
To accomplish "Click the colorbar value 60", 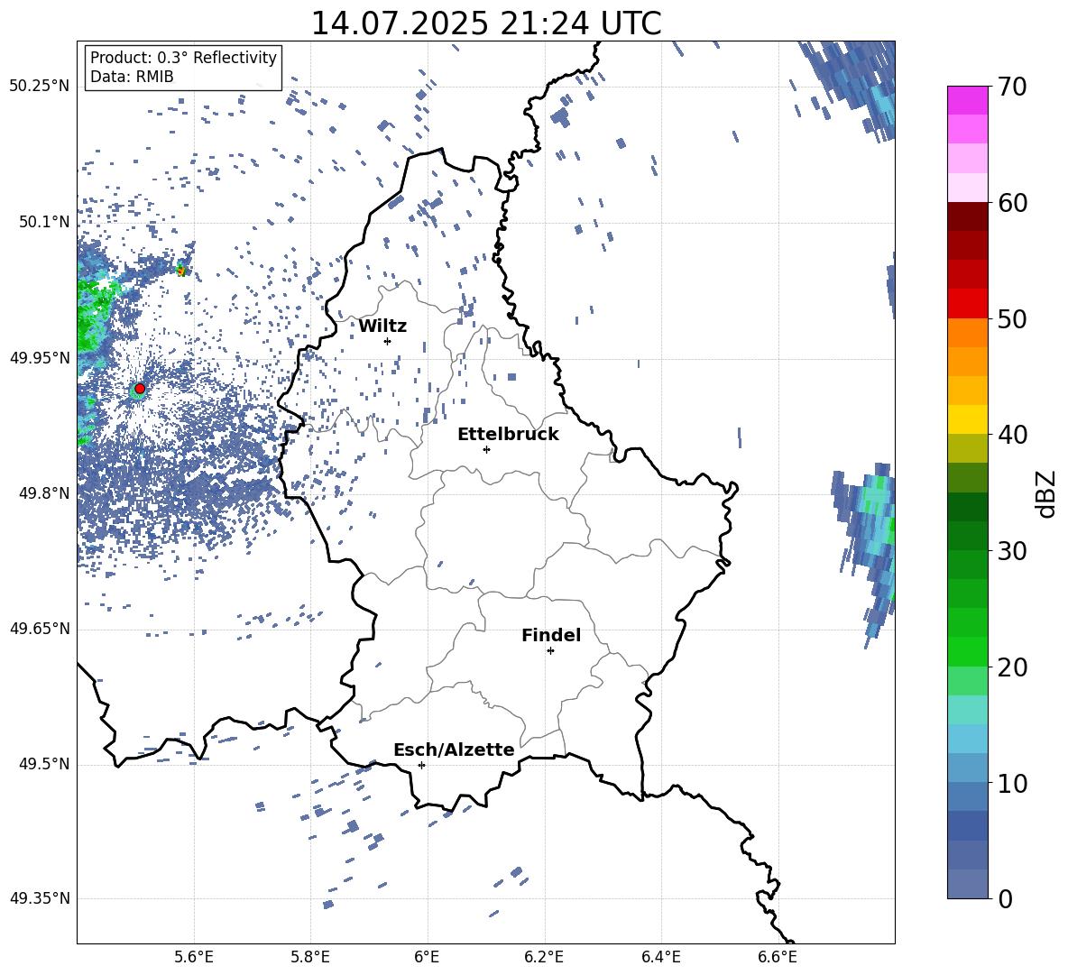I will point(1012,203).
